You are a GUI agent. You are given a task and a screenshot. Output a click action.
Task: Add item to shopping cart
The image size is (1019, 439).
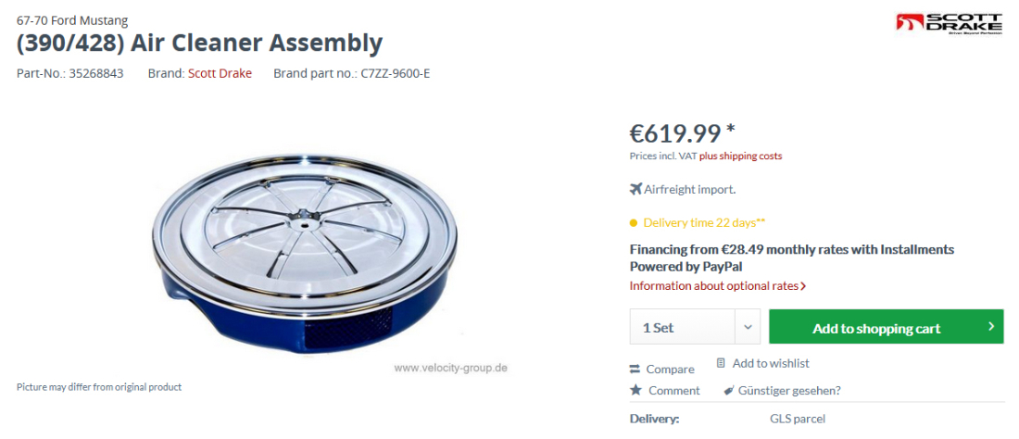pos(886,327)
